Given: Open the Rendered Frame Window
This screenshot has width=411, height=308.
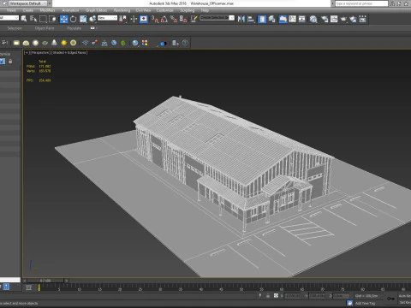Looking at the screenshot, I should tap(334, 19).
